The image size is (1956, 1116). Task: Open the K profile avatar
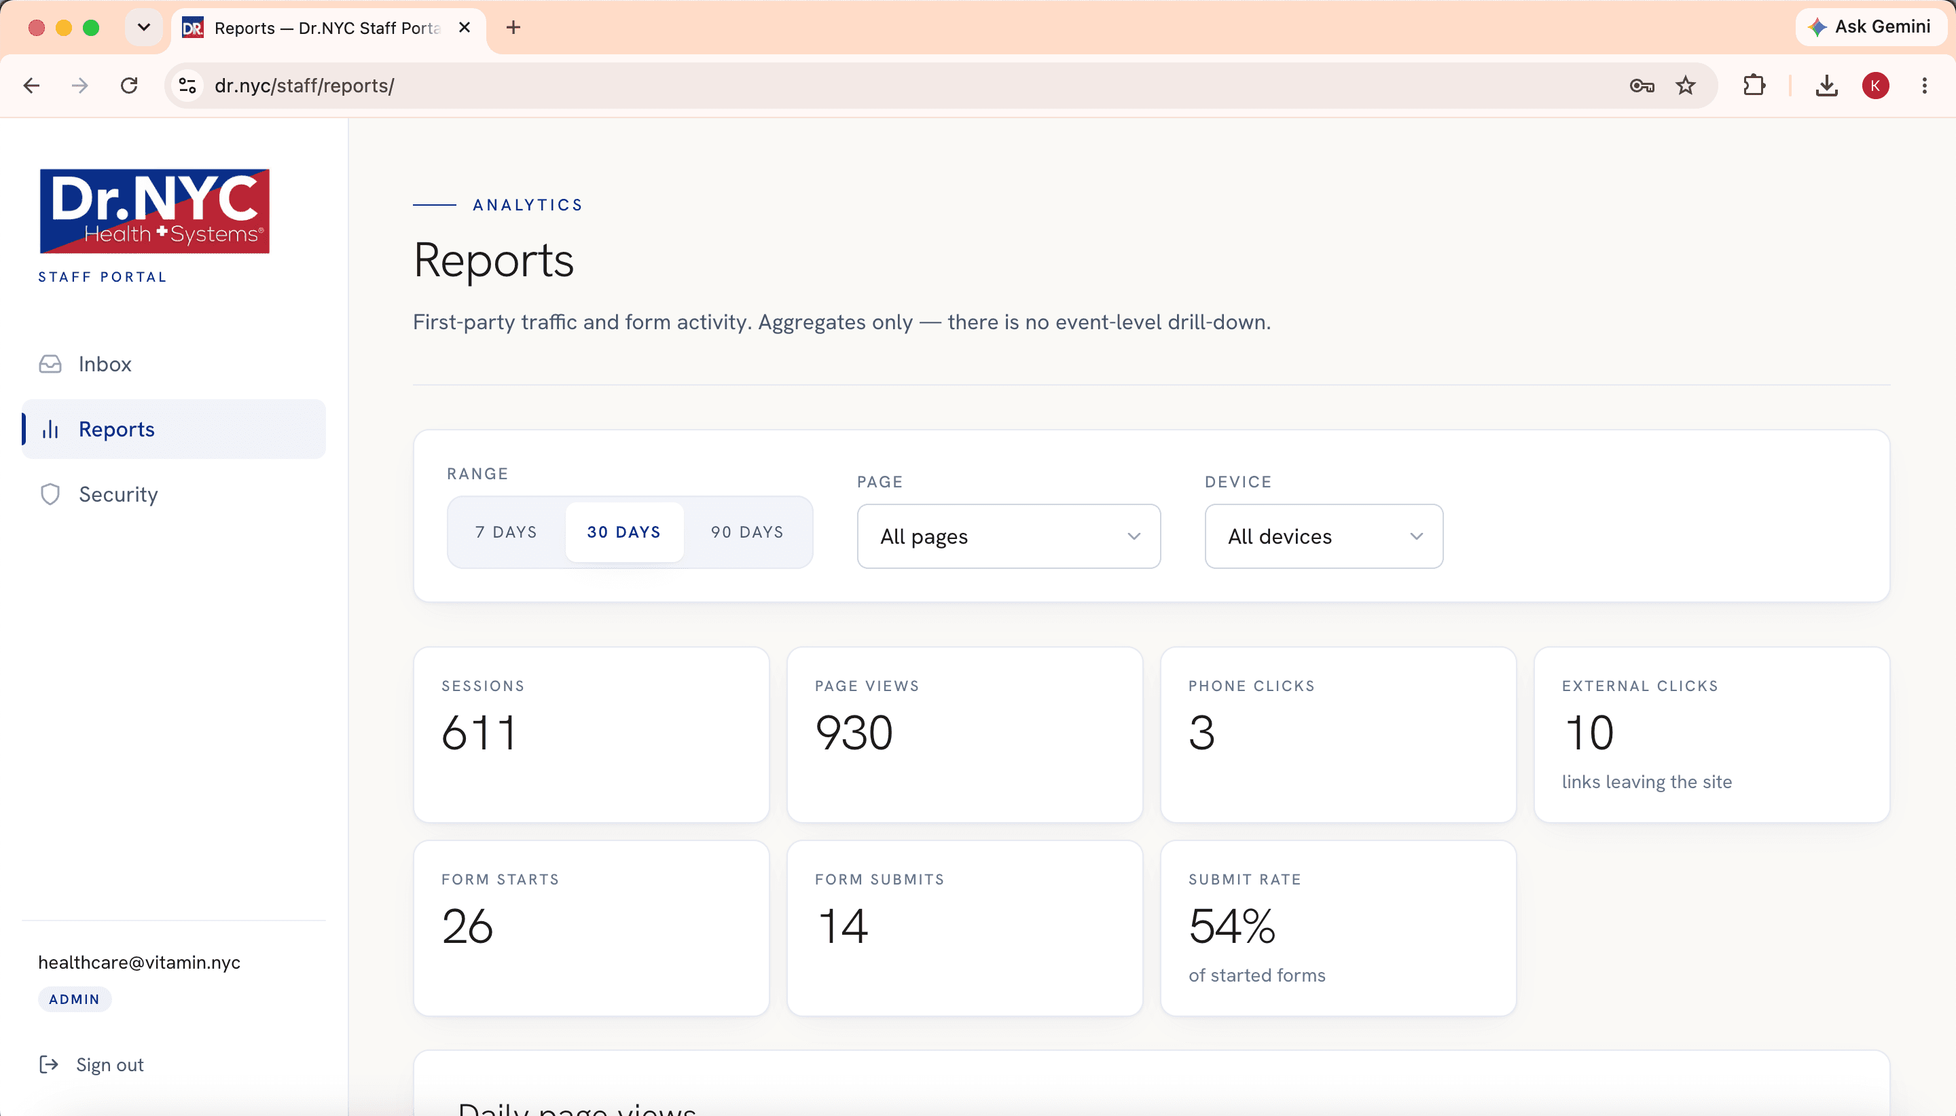pyautogui.click(x=1875, y=86)
